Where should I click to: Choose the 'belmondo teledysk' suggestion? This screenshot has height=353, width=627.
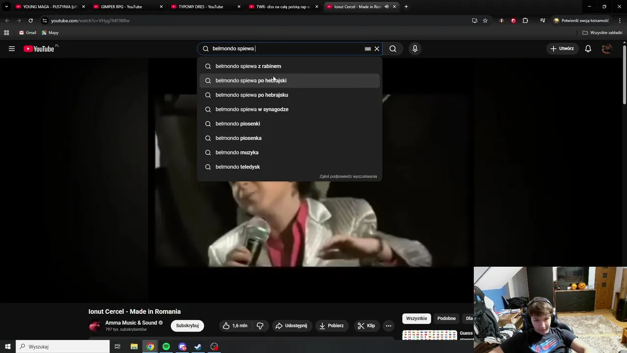click(289, 167)
